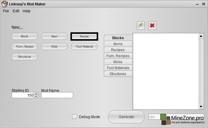Enable the Debug Mode checkbox
The width and height of the screenshot is (208, 128).
(75, 117)
